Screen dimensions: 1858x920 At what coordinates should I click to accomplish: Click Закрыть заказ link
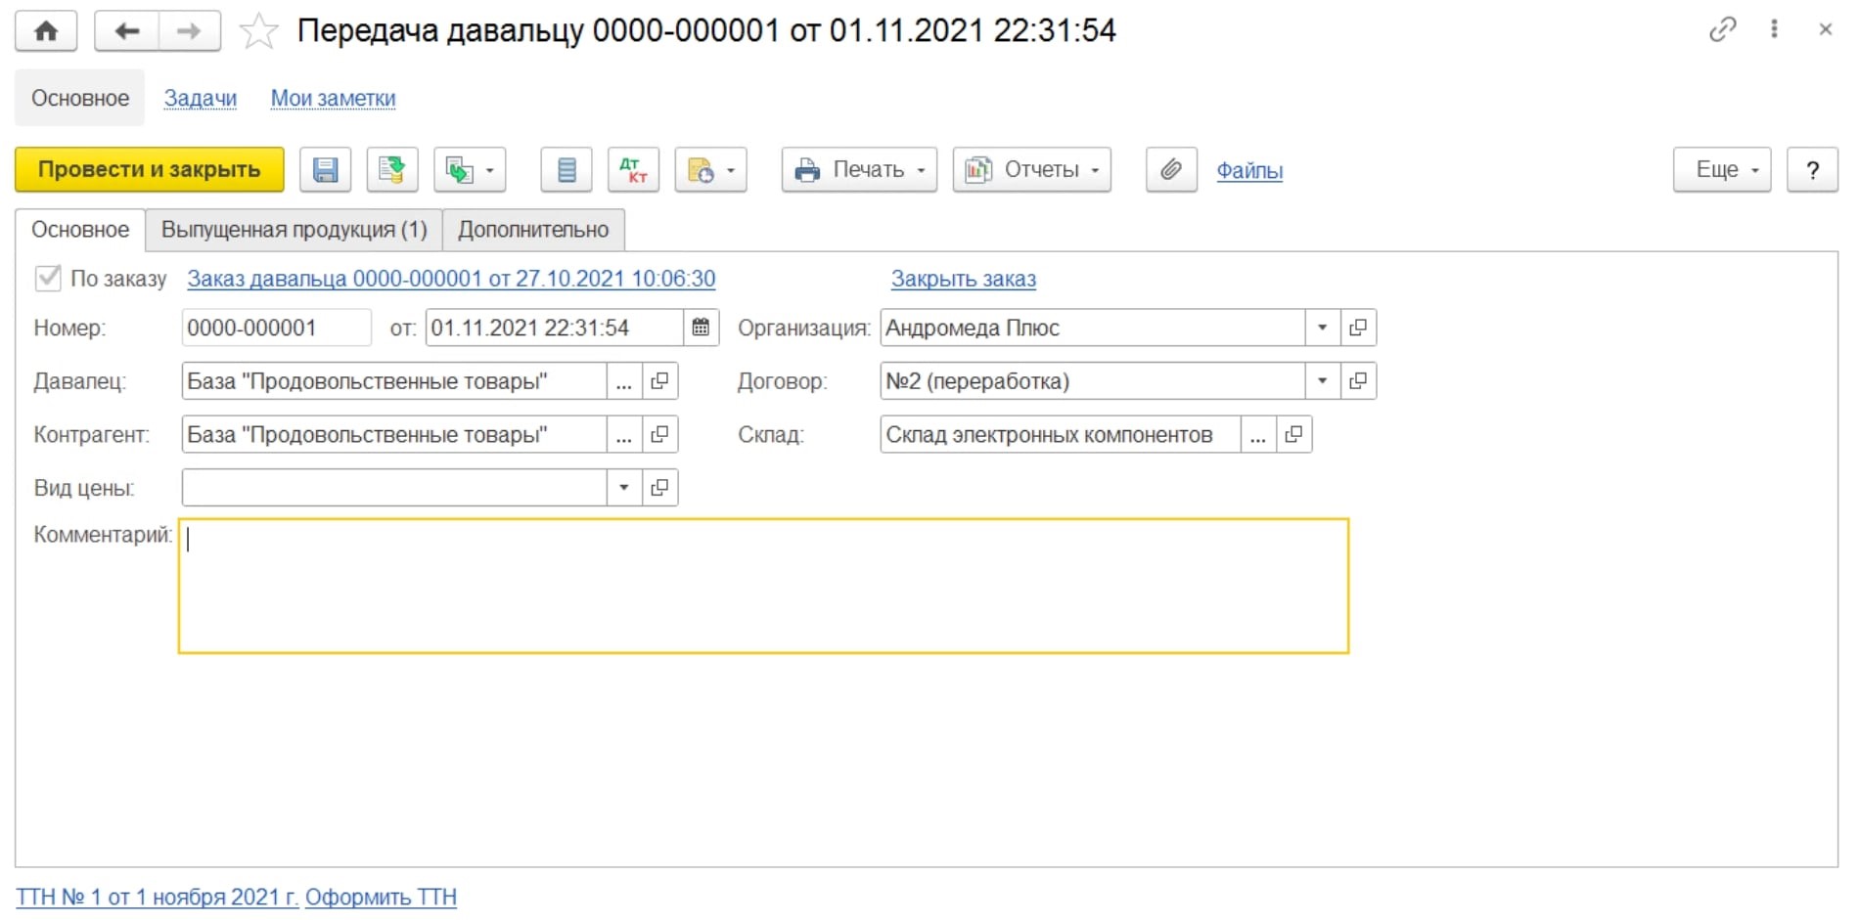[x=963, y=279]
